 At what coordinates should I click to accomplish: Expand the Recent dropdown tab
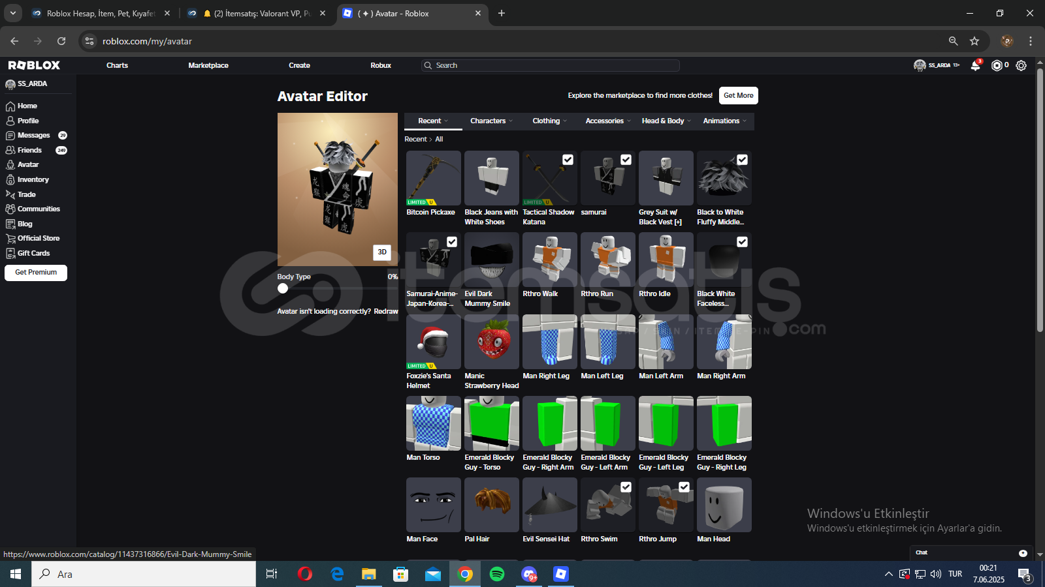[433, 121]
